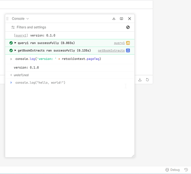Click the [query1] link in the version log
191x174 pixels.
(21, 35)
